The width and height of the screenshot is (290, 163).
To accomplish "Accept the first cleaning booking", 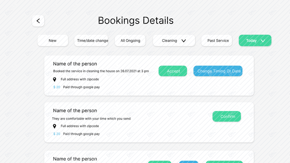I will tap(173, 71).
